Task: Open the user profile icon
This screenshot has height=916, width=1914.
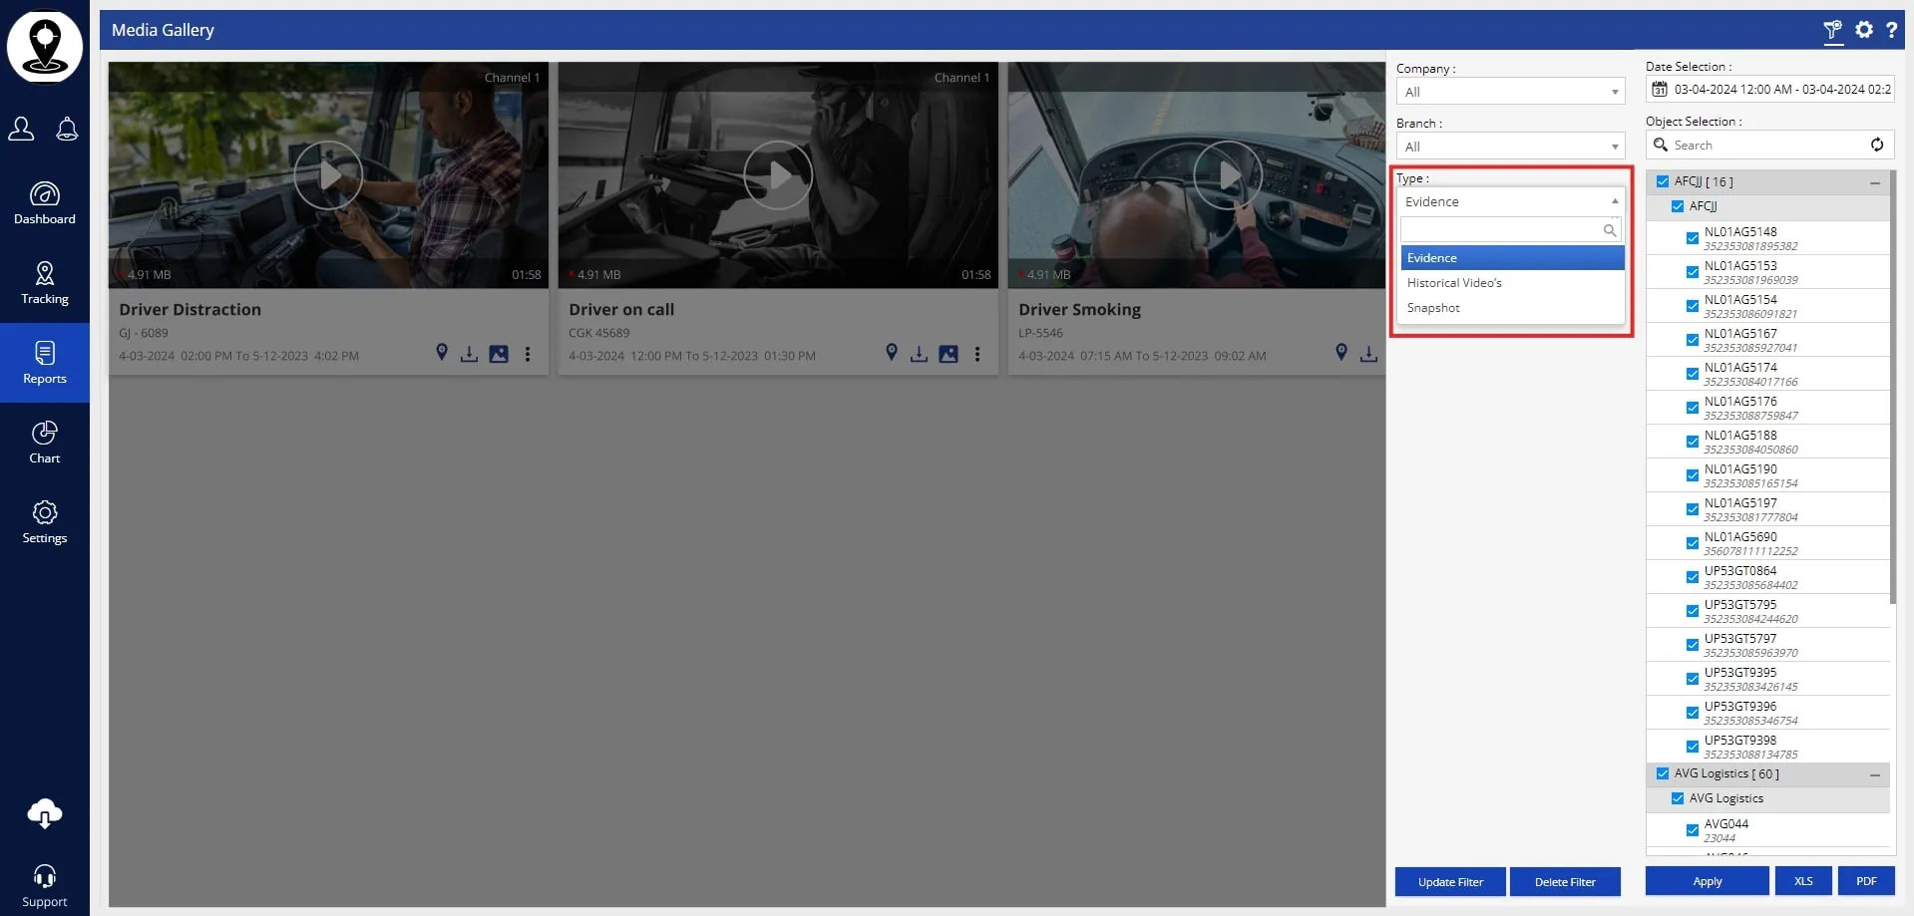Action: click(21, 130)
